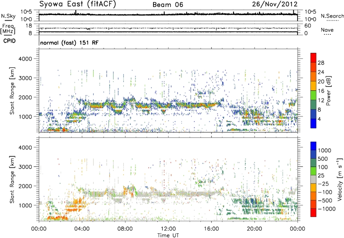Click the '16' tick on Power scale
Screen dimensions: 344x238
pos(321,91)
